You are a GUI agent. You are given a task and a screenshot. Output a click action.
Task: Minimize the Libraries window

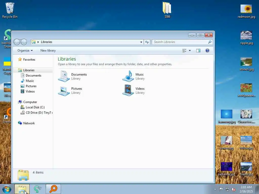tap(192, 35)
